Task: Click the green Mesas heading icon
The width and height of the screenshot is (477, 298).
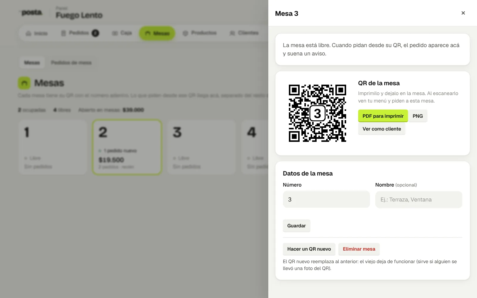Action: pos(24,83)
